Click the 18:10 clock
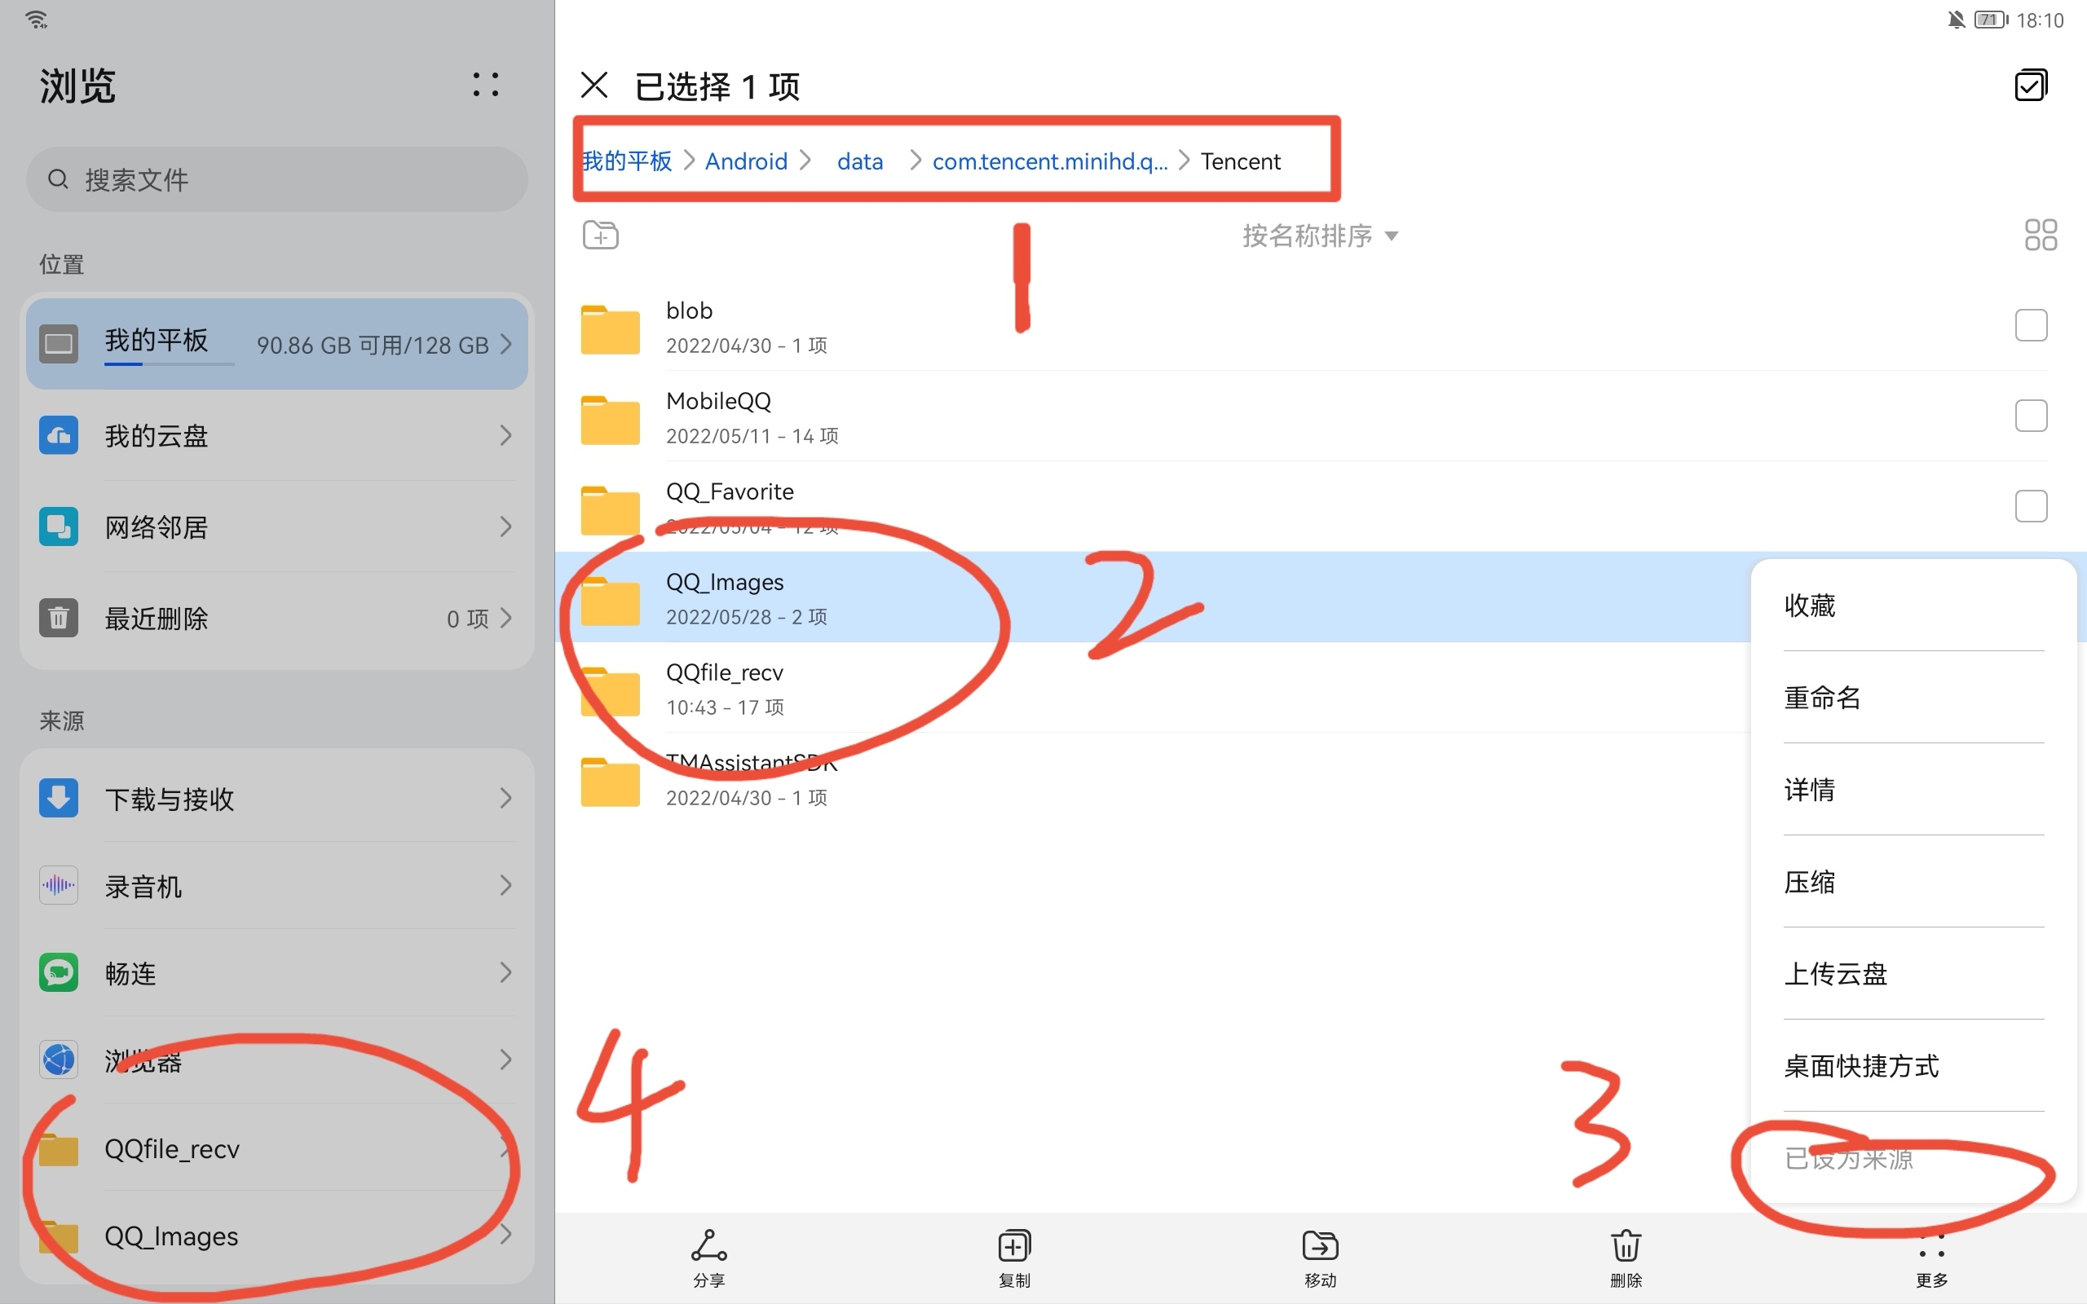2087x1304 pixels. (2040, 20)
